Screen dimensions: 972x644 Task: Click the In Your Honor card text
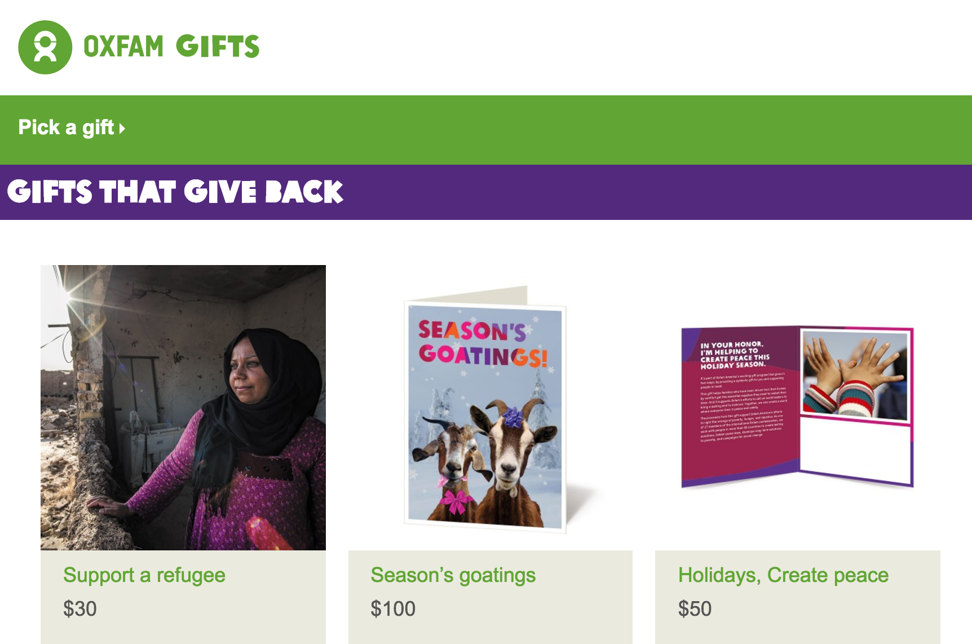[735, 354]
